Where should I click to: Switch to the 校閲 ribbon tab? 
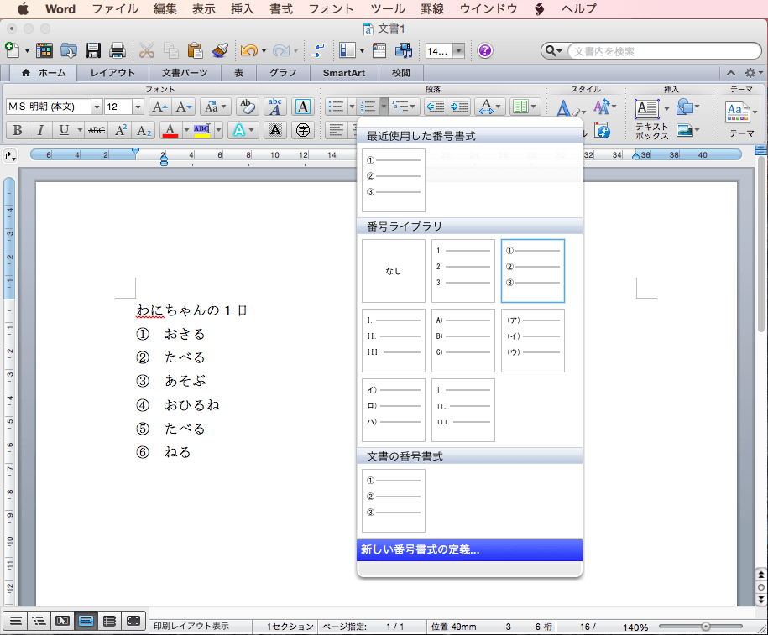pyautogui.click(x=400, y=73)
